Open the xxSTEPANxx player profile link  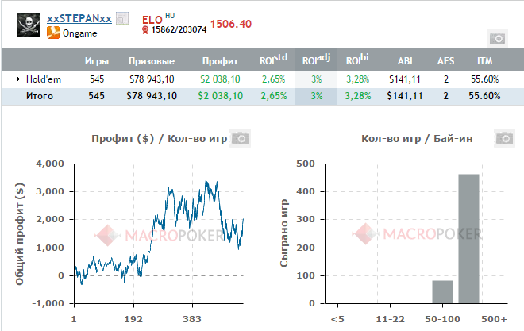[79, 18]
